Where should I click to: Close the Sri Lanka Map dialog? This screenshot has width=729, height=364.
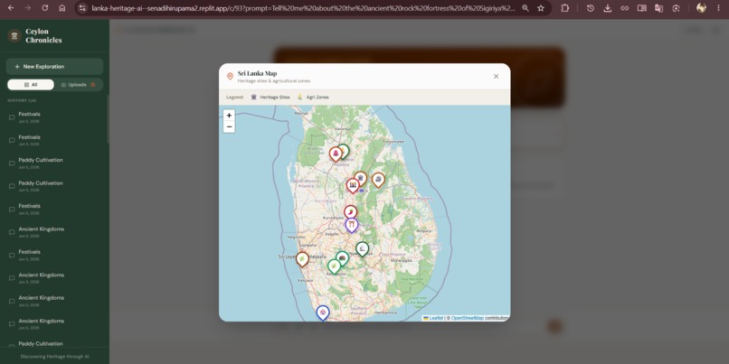[x=496, y=76]
